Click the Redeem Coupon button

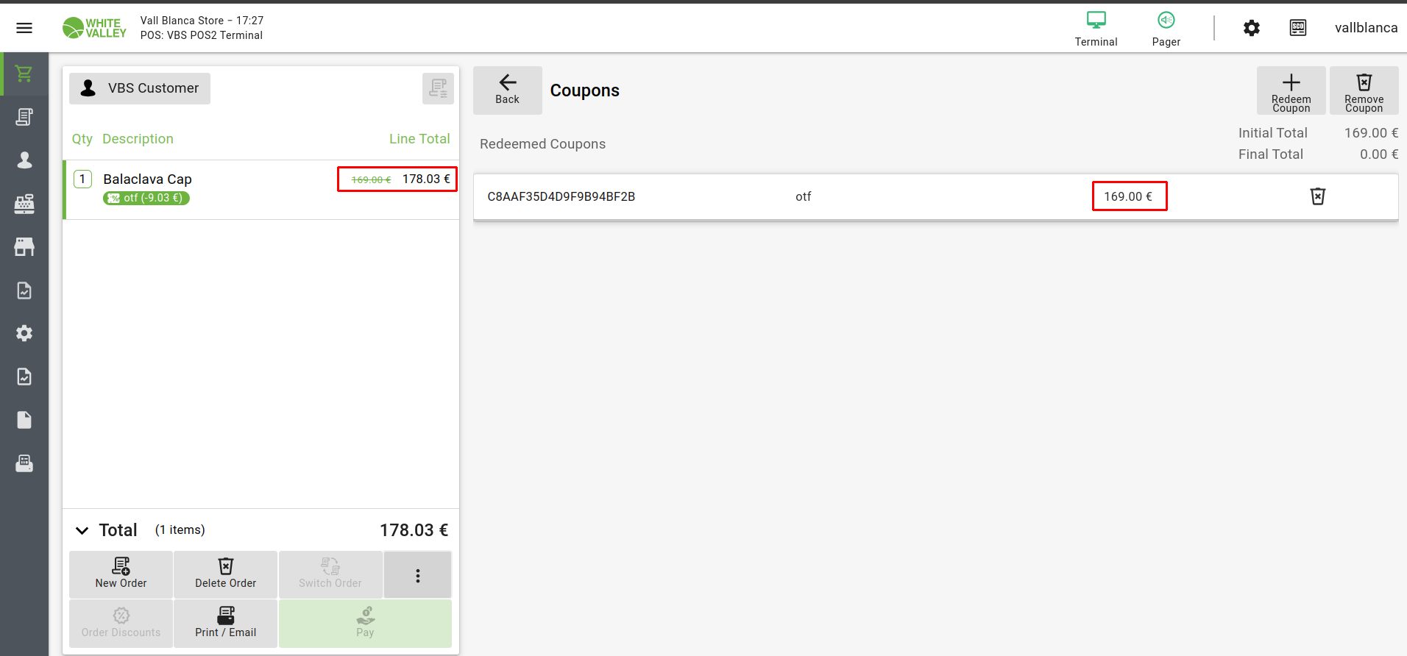click(1291, 90)
